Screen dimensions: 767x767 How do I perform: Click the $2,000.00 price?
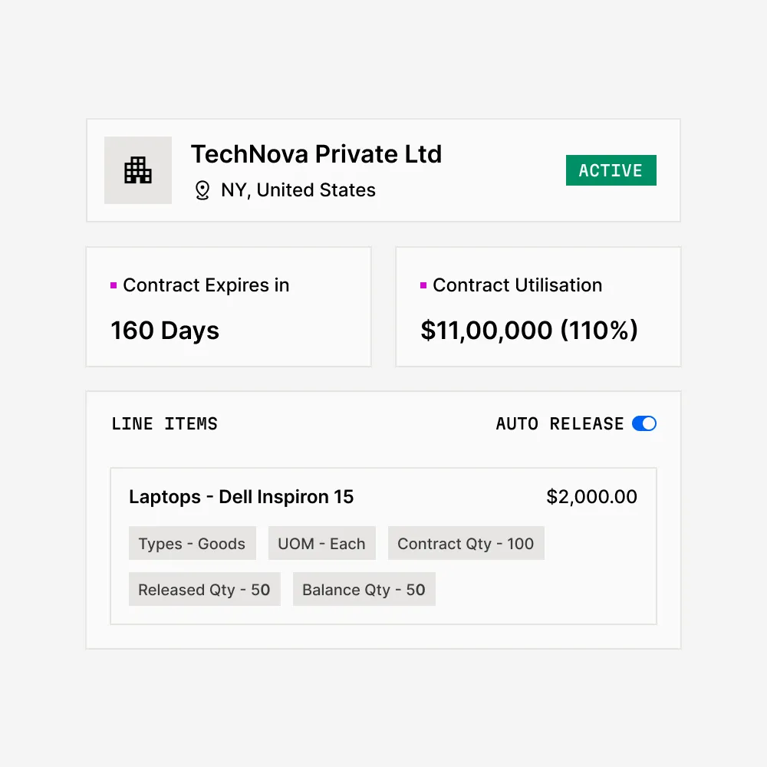click(591, 497)
